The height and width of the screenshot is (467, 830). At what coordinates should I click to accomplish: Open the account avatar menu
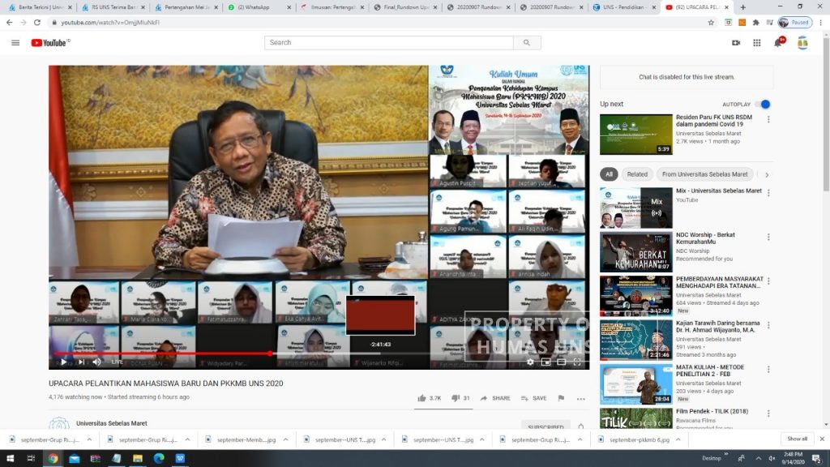click(802, 43)
